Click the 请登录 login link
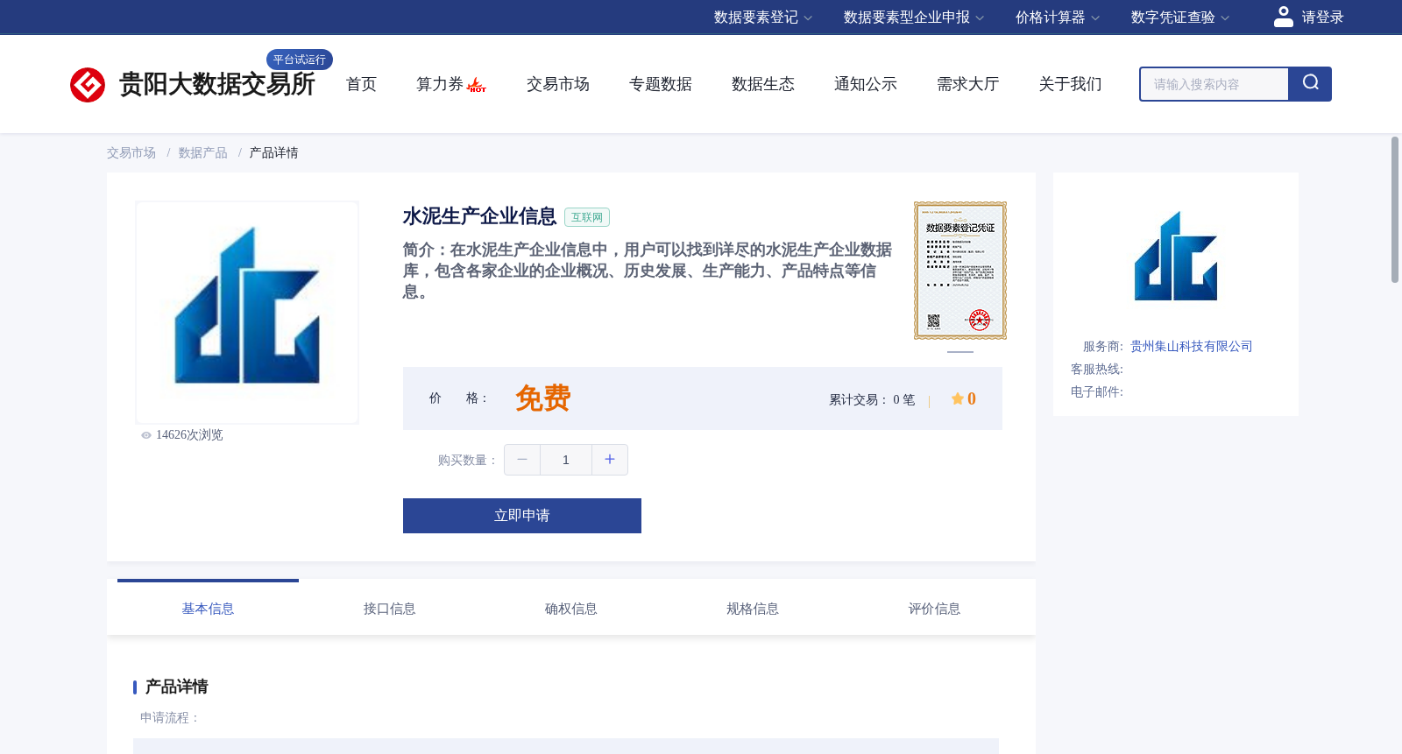Screen dimensions: 1402x754 click(x=1322, y=18)
